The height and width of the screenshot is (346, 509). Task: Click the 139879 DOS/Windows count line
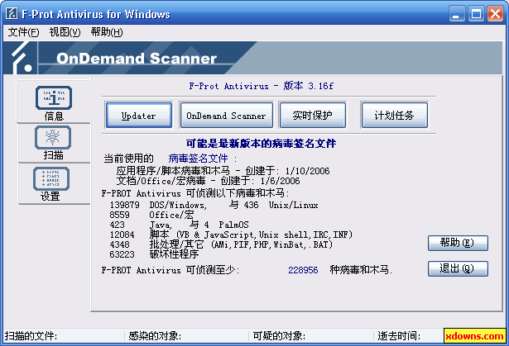[x=214, y=205]
